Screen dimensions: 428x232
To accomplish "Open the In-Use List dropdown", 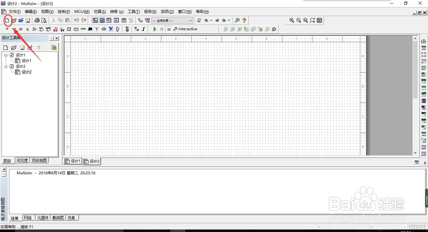I will click(x=172, y=21).
